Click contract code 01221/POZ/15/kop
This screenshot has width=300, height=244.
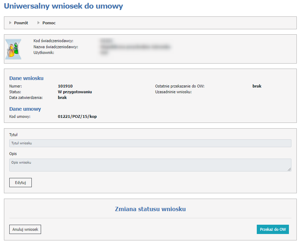point(77,117)
